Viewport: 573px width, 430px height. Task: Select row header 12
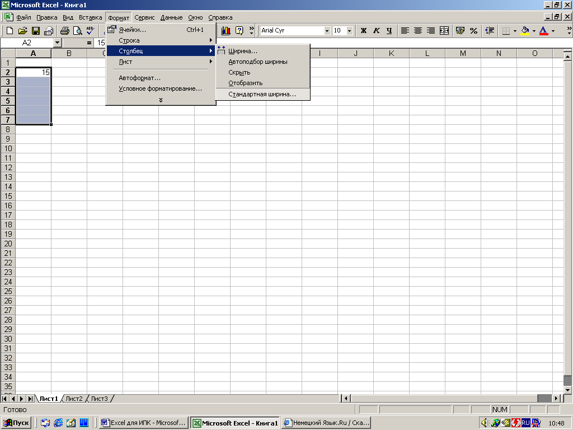pos(8,167)
